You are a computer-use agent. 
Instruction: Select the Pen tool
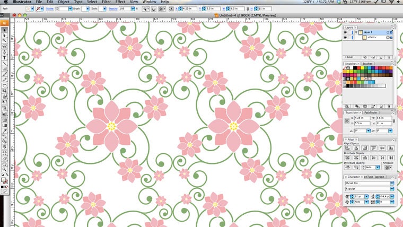tap(4, 53)
